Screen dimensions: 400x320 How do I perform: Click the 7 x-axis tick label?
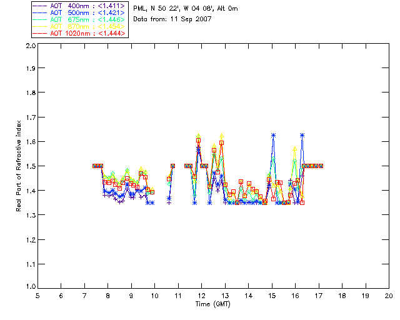click(x=84, y=296)
